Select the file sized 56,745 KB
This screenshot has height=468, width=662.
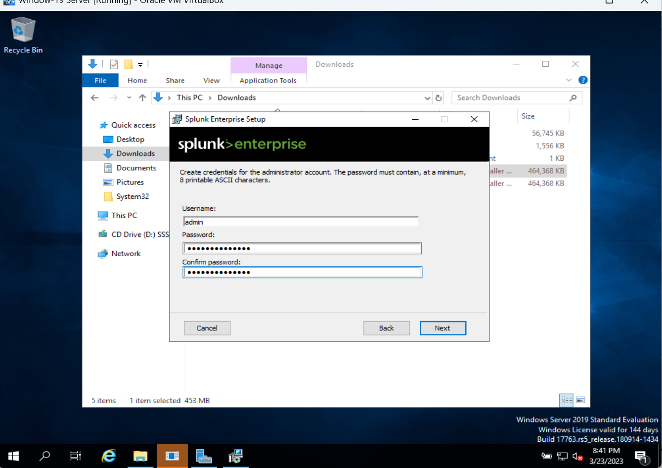point(548,134)
